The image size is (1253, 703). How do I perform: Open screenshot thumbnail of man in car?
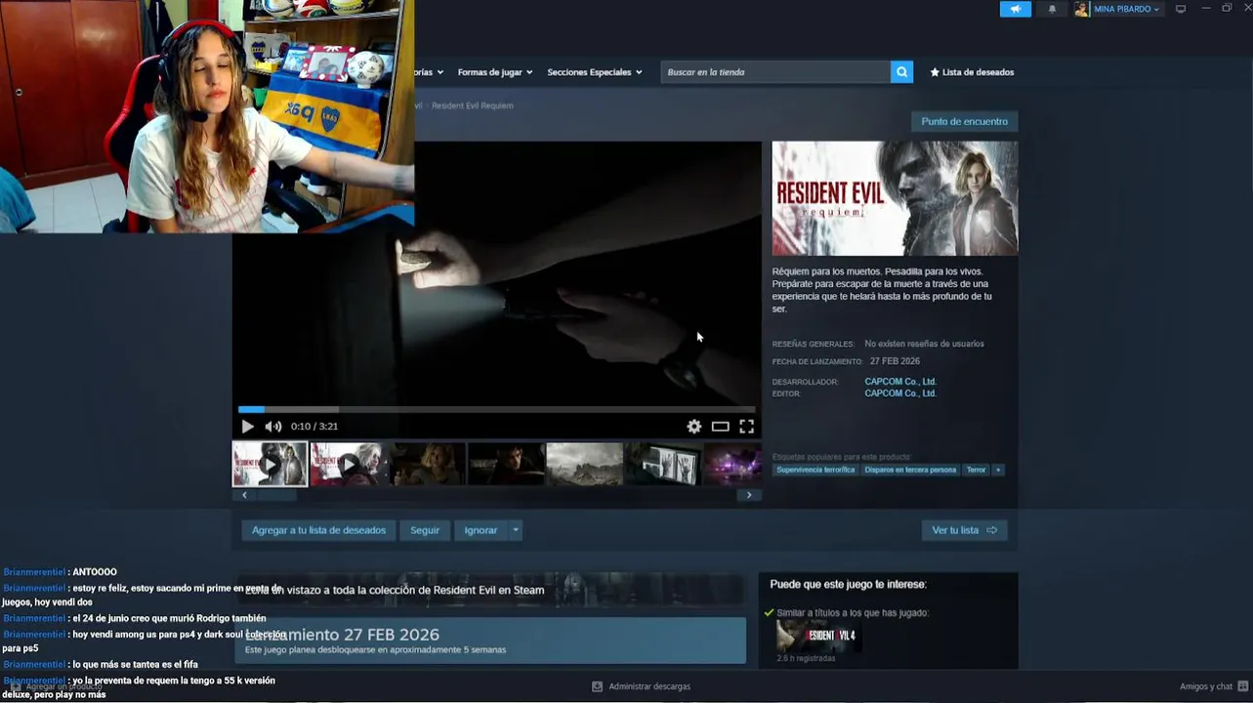506,464
